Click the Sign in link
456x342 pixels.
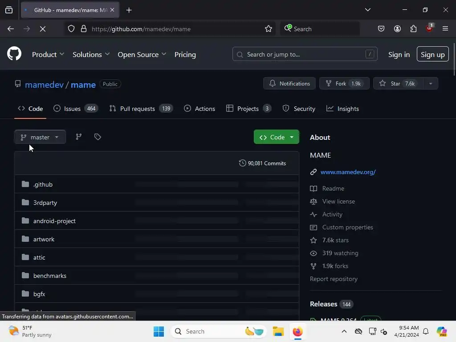click(x=399, y=54)
